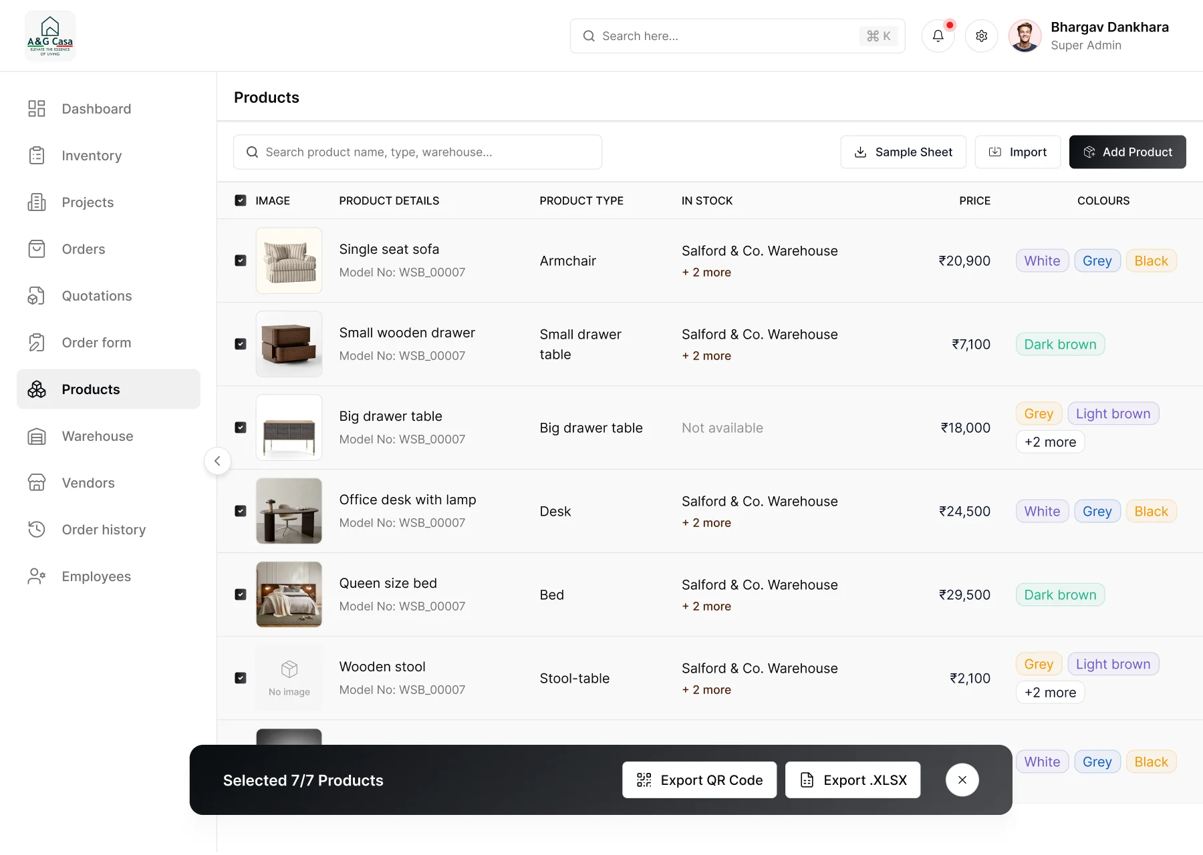This screenshot has width=1203, height=855.
Task: Uncheck the Small wooden drawer row
Action: 241,344
